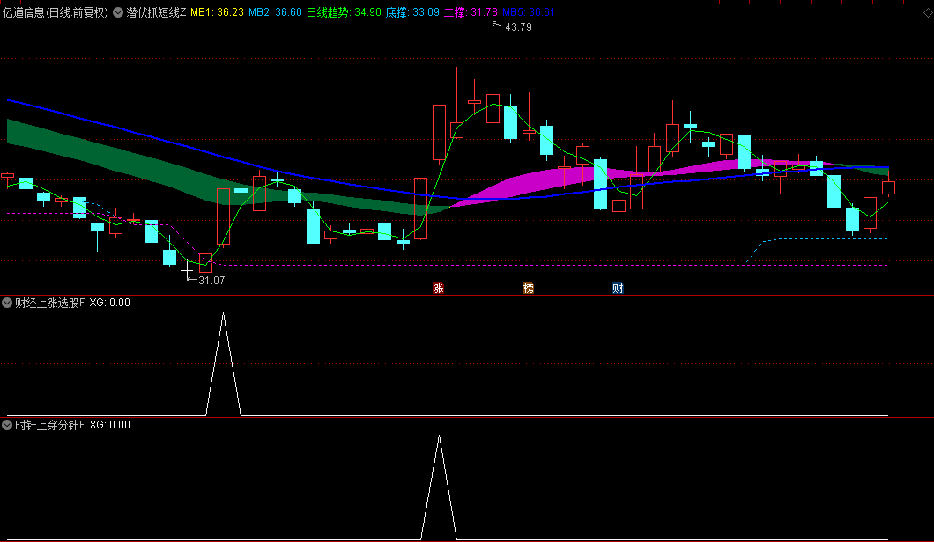The image size is (934, 542).
Task: Click the blue 财 event marker icon
Action: coord(618,288)
